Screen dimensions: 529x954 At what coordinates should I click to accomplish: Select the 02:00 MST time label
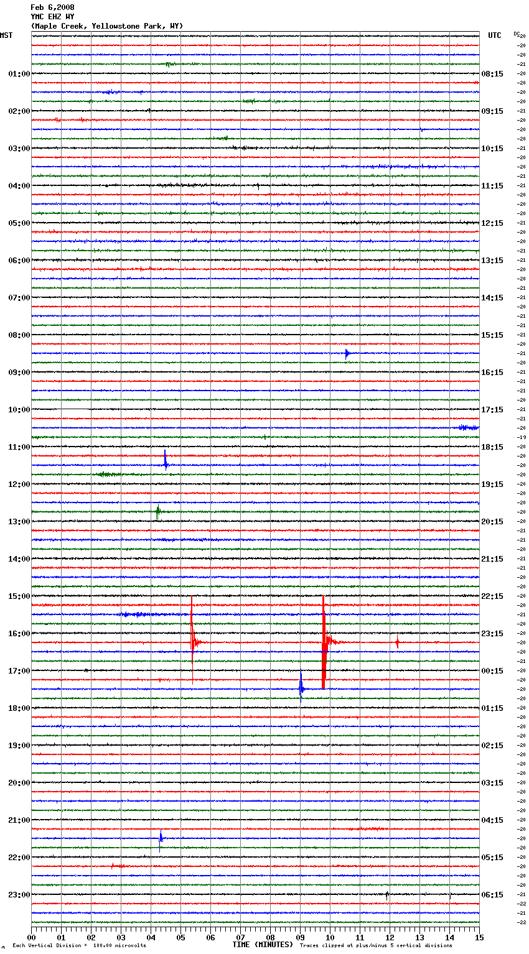point(19,111)
